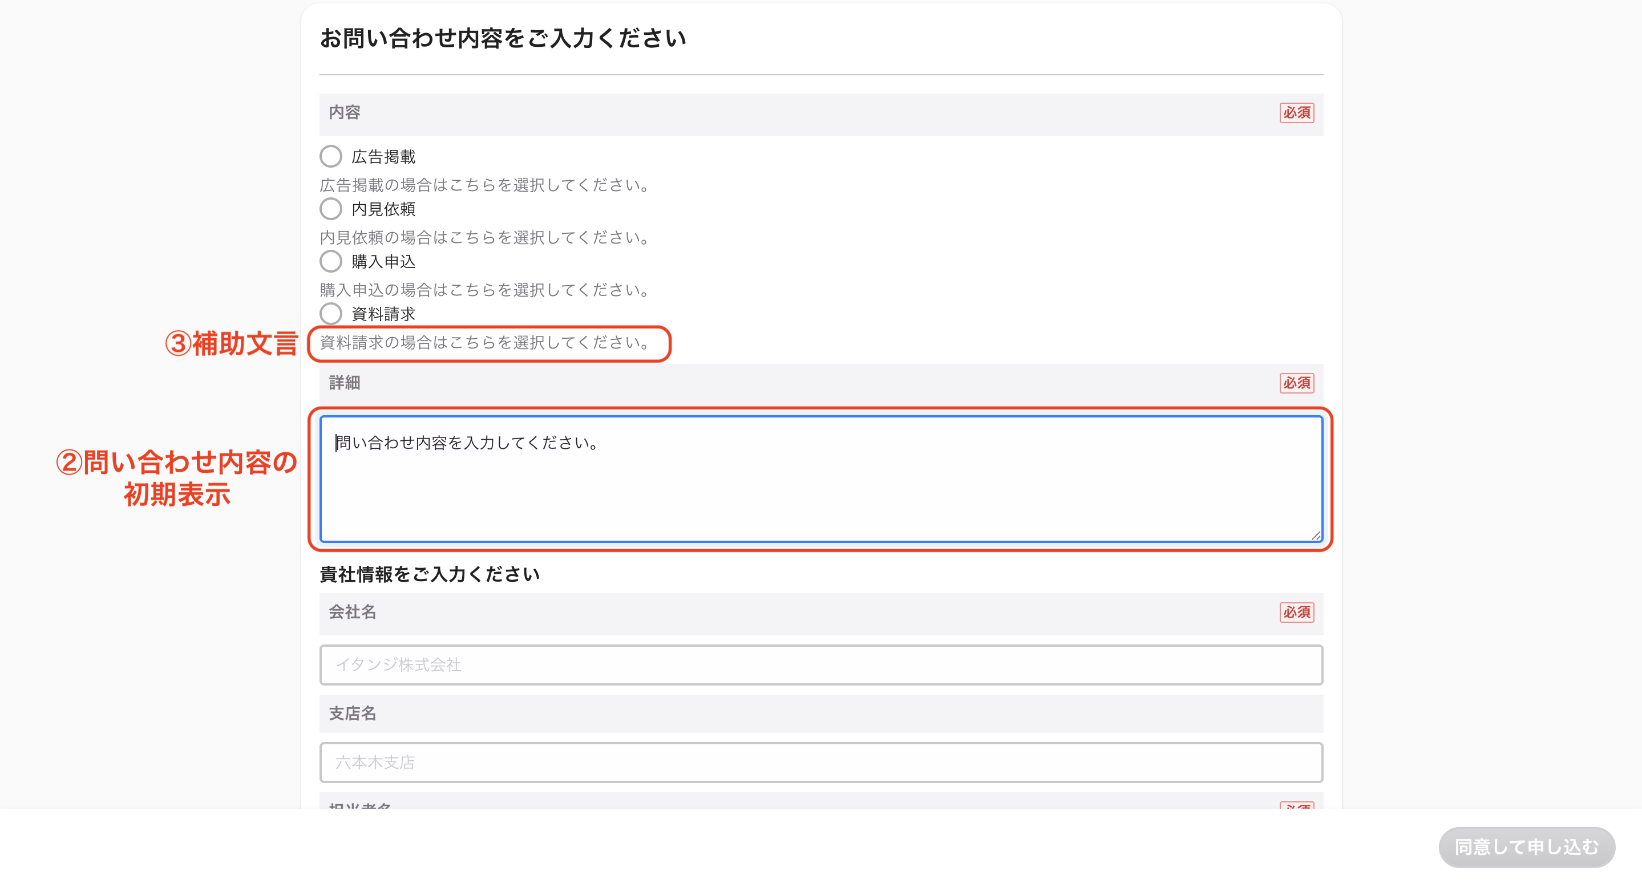The image size is (1642, 884).
Task: Focus the 詳細 inquiry textarea
Action: 821,479
